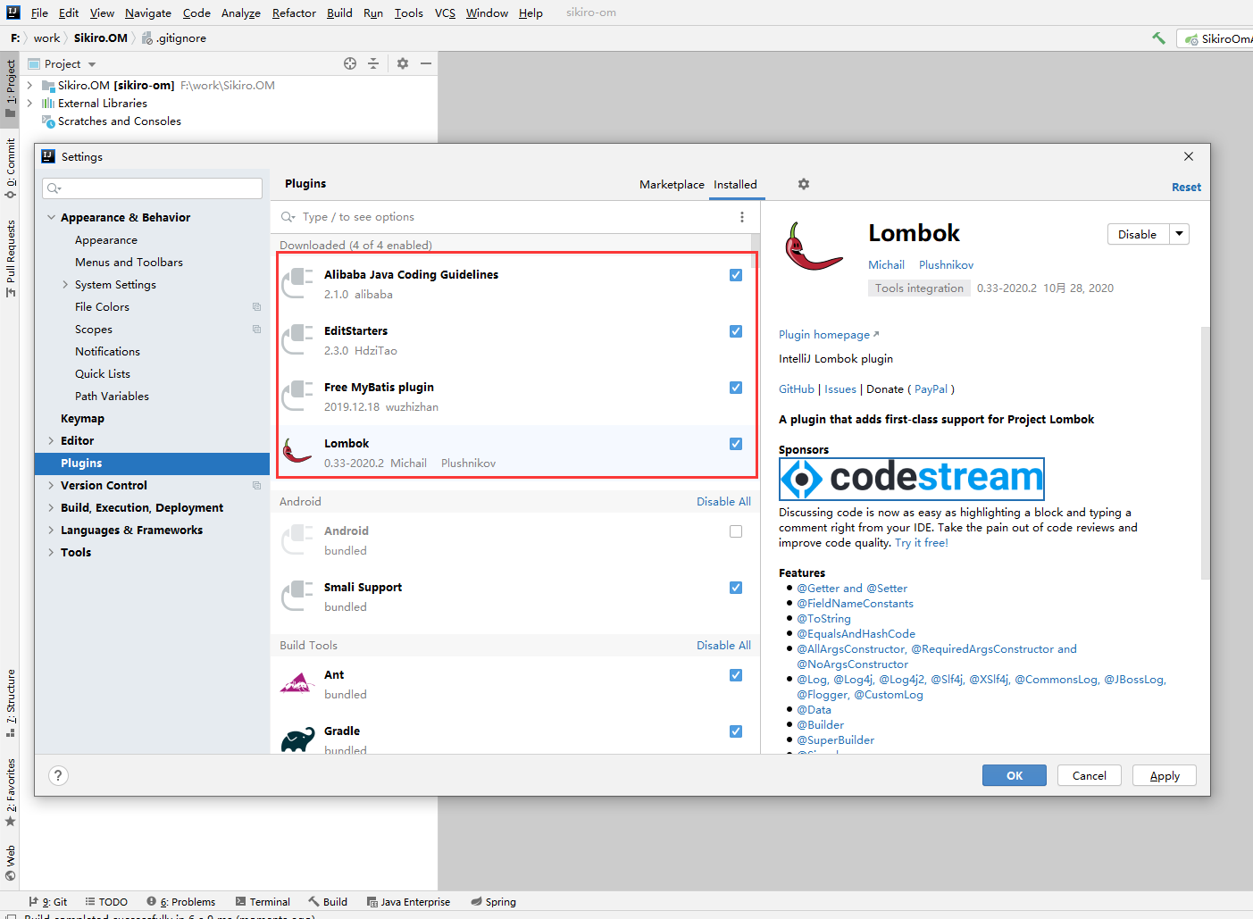This screenshot has height=919, width=1253.
Task: Click the Apply button
Action: click(1165, 775)
